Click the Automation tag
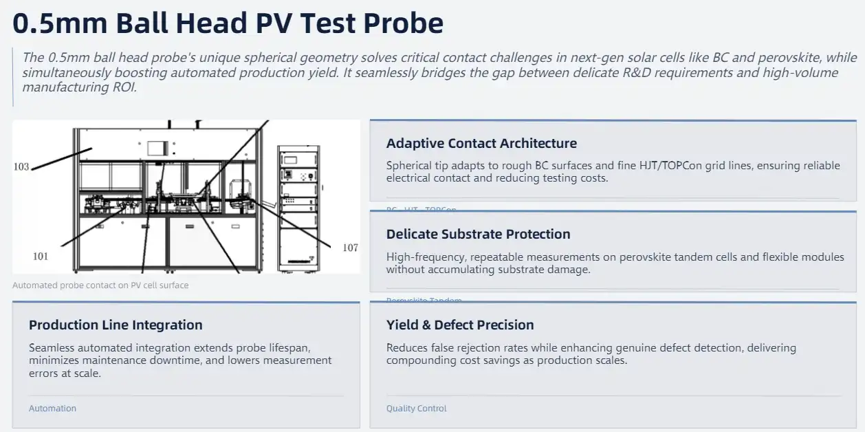The image size is (865, 432). pos(52,408)
